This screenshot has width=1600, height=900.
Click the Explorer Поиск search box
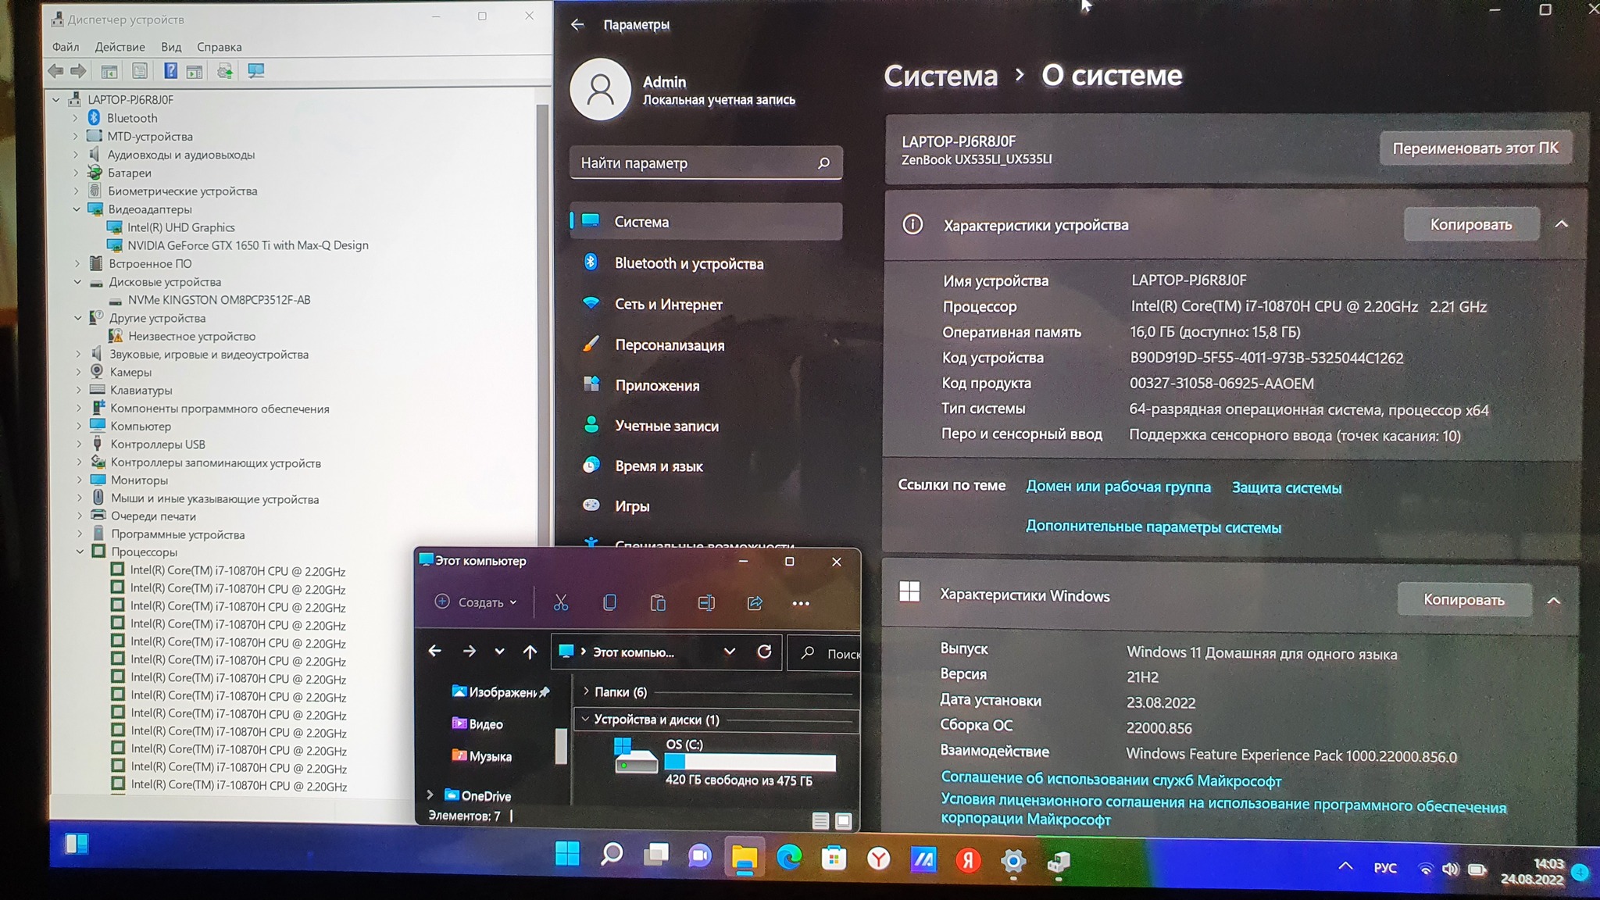click(823, 653)
